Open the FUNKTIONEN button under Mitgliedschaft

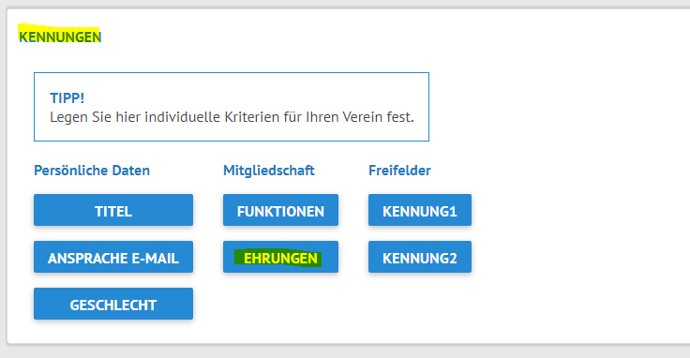pyautogui.click(x=280, y=210)
